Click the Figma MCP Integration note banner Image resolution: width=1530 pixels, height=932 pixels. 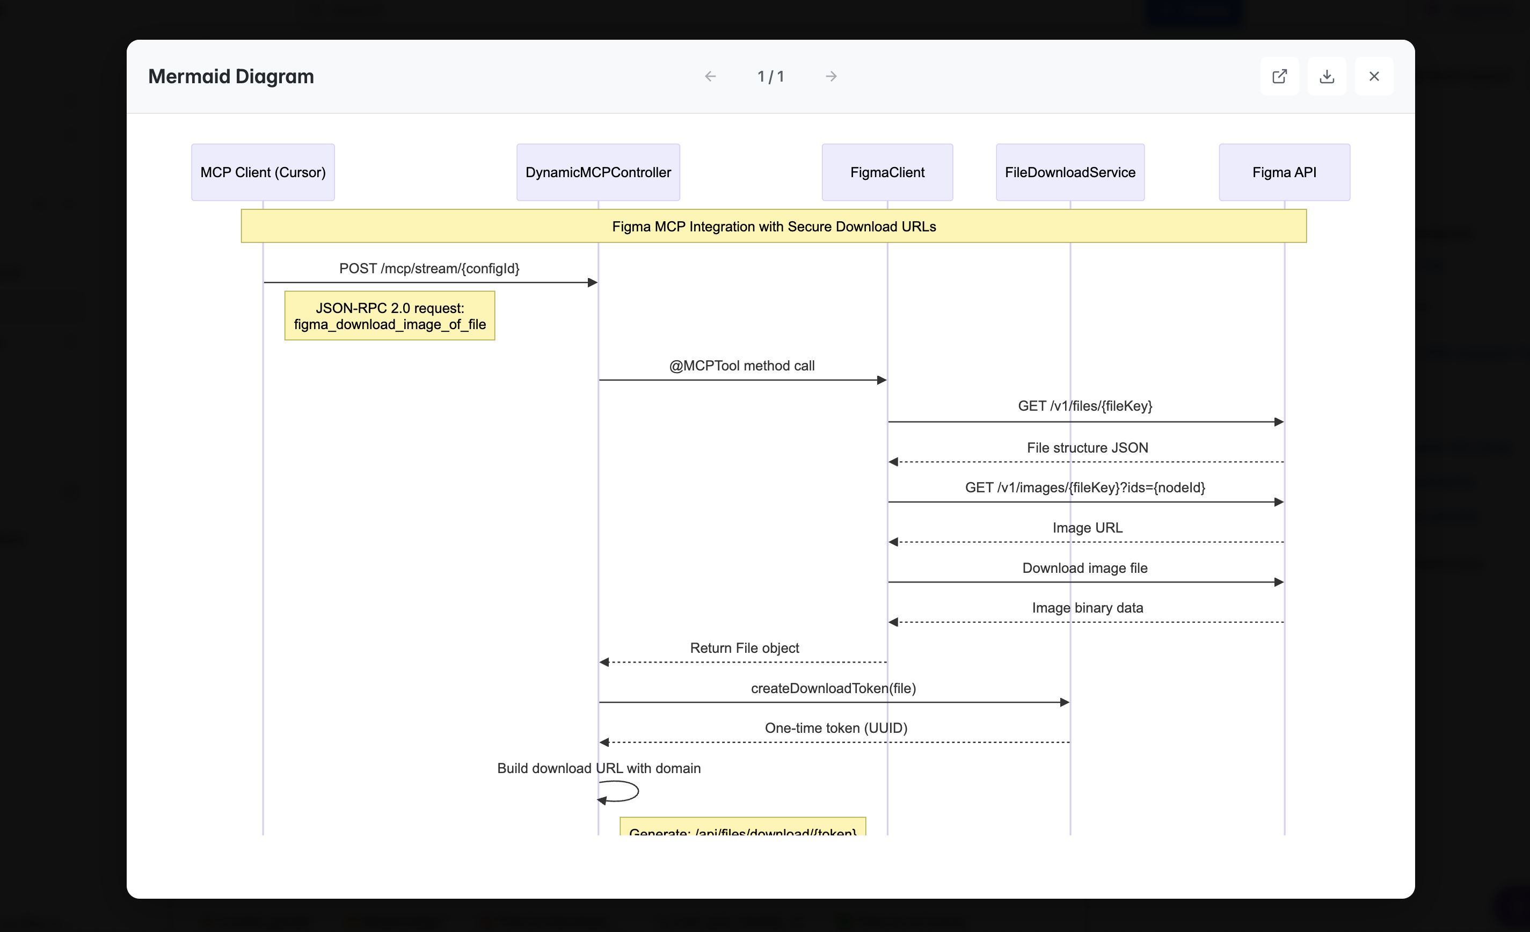774,226
